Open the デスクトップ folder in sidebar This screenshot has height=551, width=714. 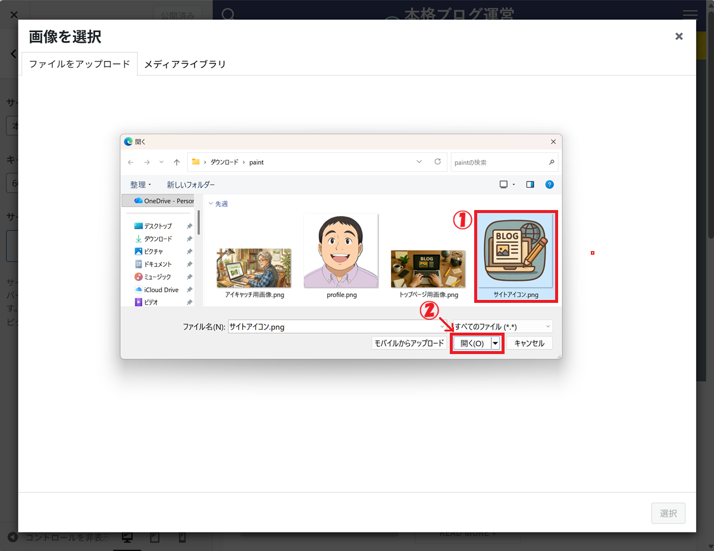click(x=157, y=226)
